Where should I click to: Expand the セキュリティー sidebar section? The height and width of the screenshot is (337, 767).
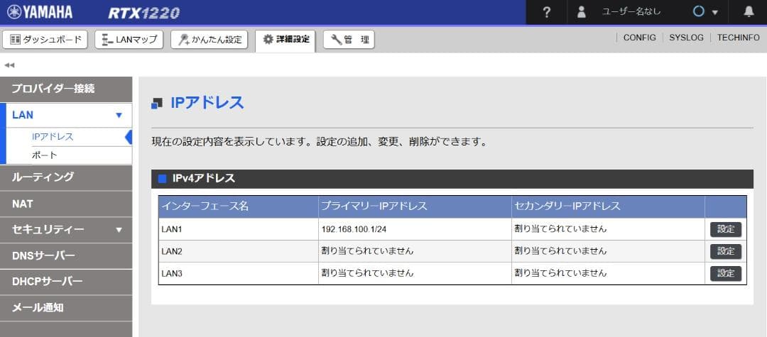pyautogui.click(x=66, y=230)
